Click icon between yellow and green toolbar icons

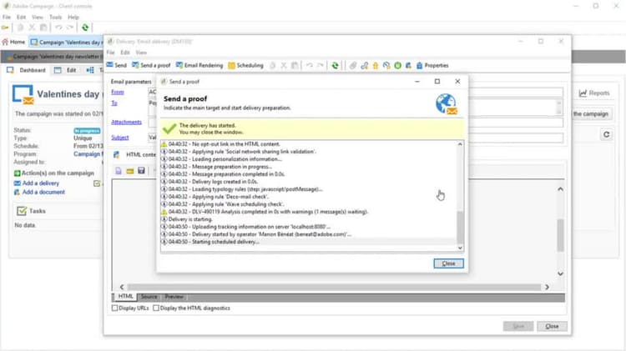pos(386,65)
